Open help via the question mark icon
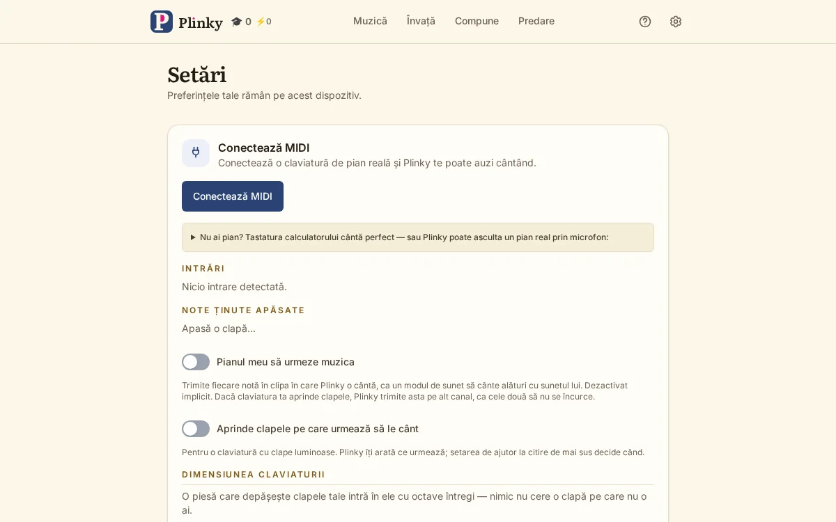Screen dimensions: 836x522 [x=645, y=22]
